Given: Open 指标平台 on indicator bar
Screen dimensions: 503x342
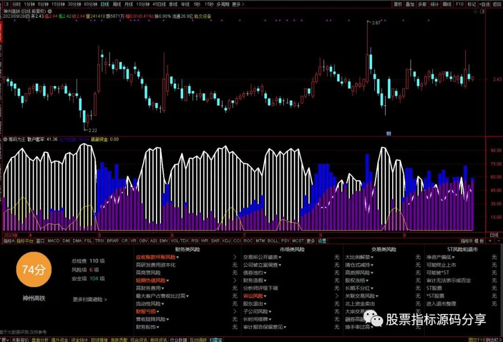Looking at the screenshot, I should tap(25, 241).
